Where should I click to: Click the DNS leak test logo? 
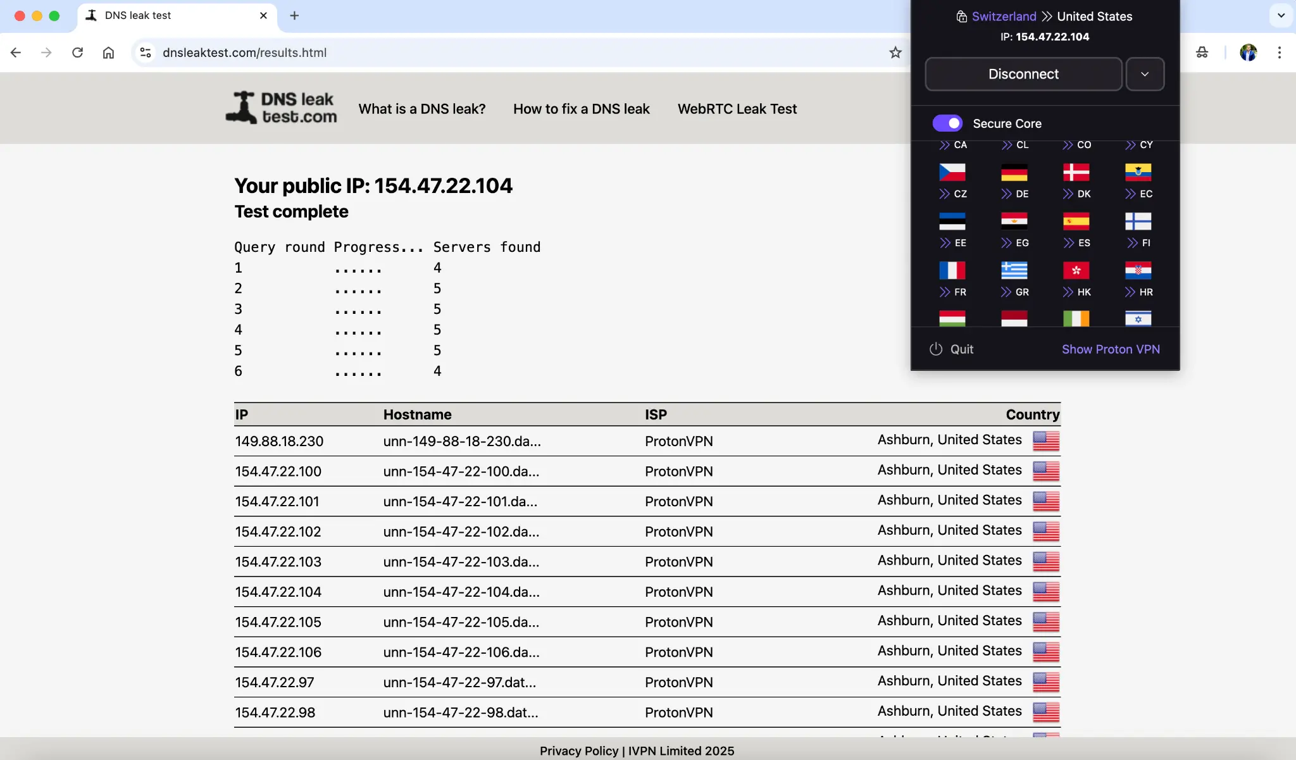(280, 107)
